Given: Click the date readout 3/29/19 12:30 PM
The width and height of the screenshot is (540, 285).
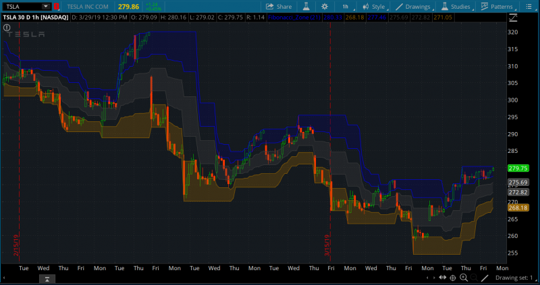Looking at the screenshot, I should pos(99,18).
